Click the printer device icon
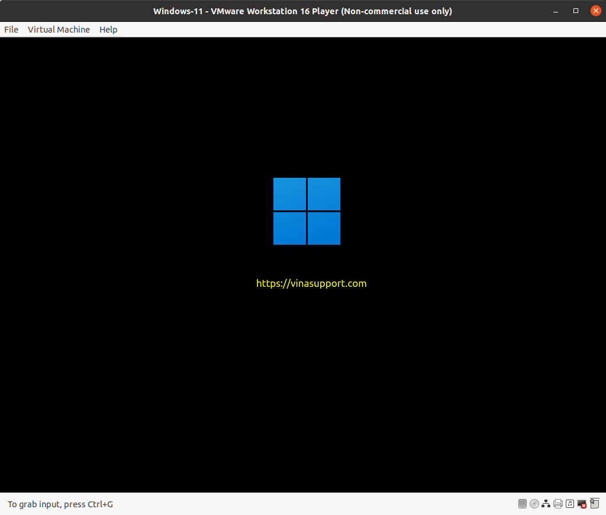This screenshot has width=606, height=515. click(558, 504)
